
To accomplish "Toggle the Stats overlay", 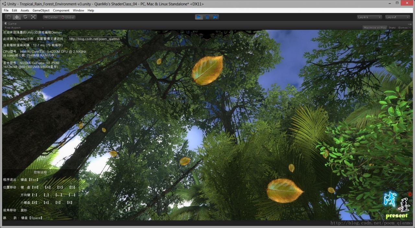I will [x=392, y=28].
